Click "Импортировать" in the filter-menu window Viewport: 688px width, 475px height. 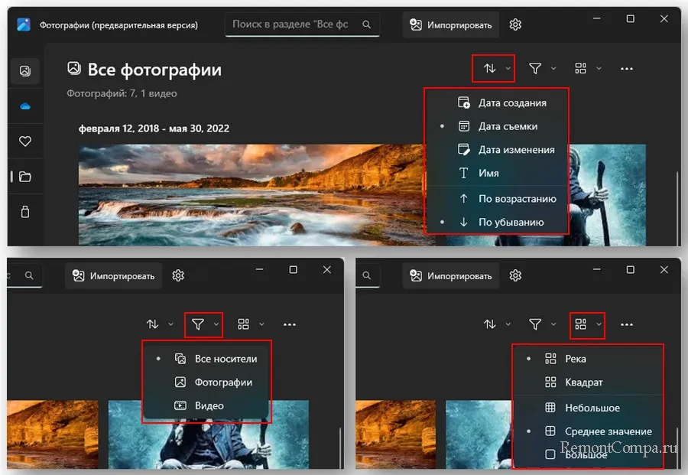click(x=114, y=275)
